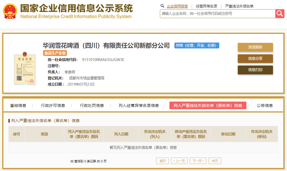Click the red search magnifier button
The image size is (287, 171).
280,13
